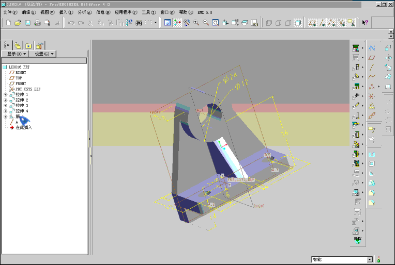Viewport: 395px width, 265px height.
Task: Click the Zoom In magnifier icon
Action: coord(196,23)
